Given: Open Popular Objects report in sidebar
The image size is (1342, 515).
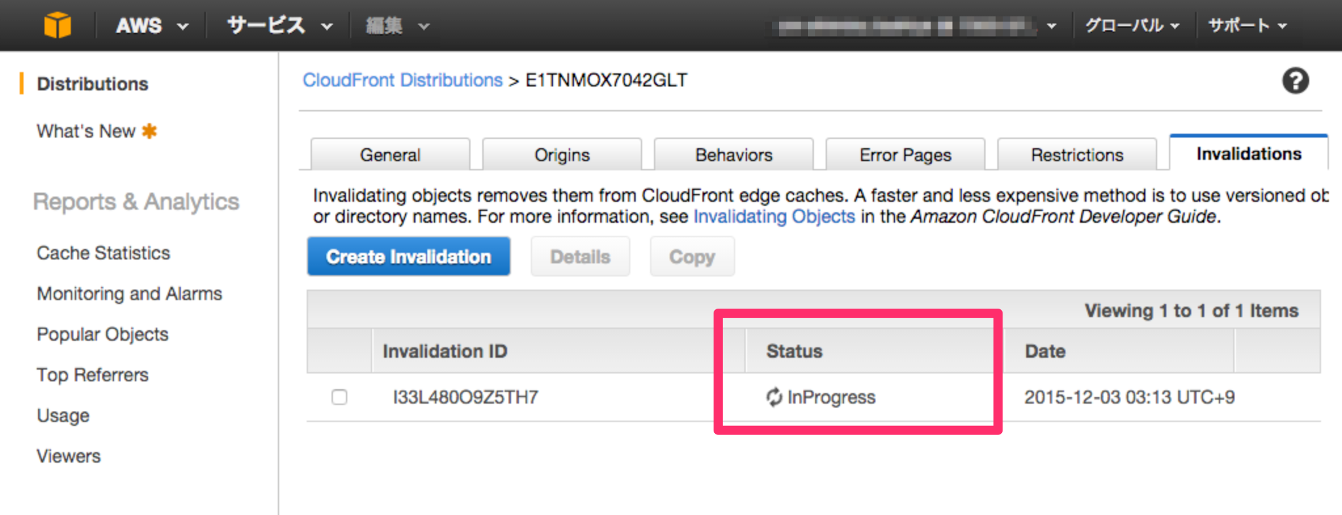Looking at the screenshot, I should click(103, 334).
